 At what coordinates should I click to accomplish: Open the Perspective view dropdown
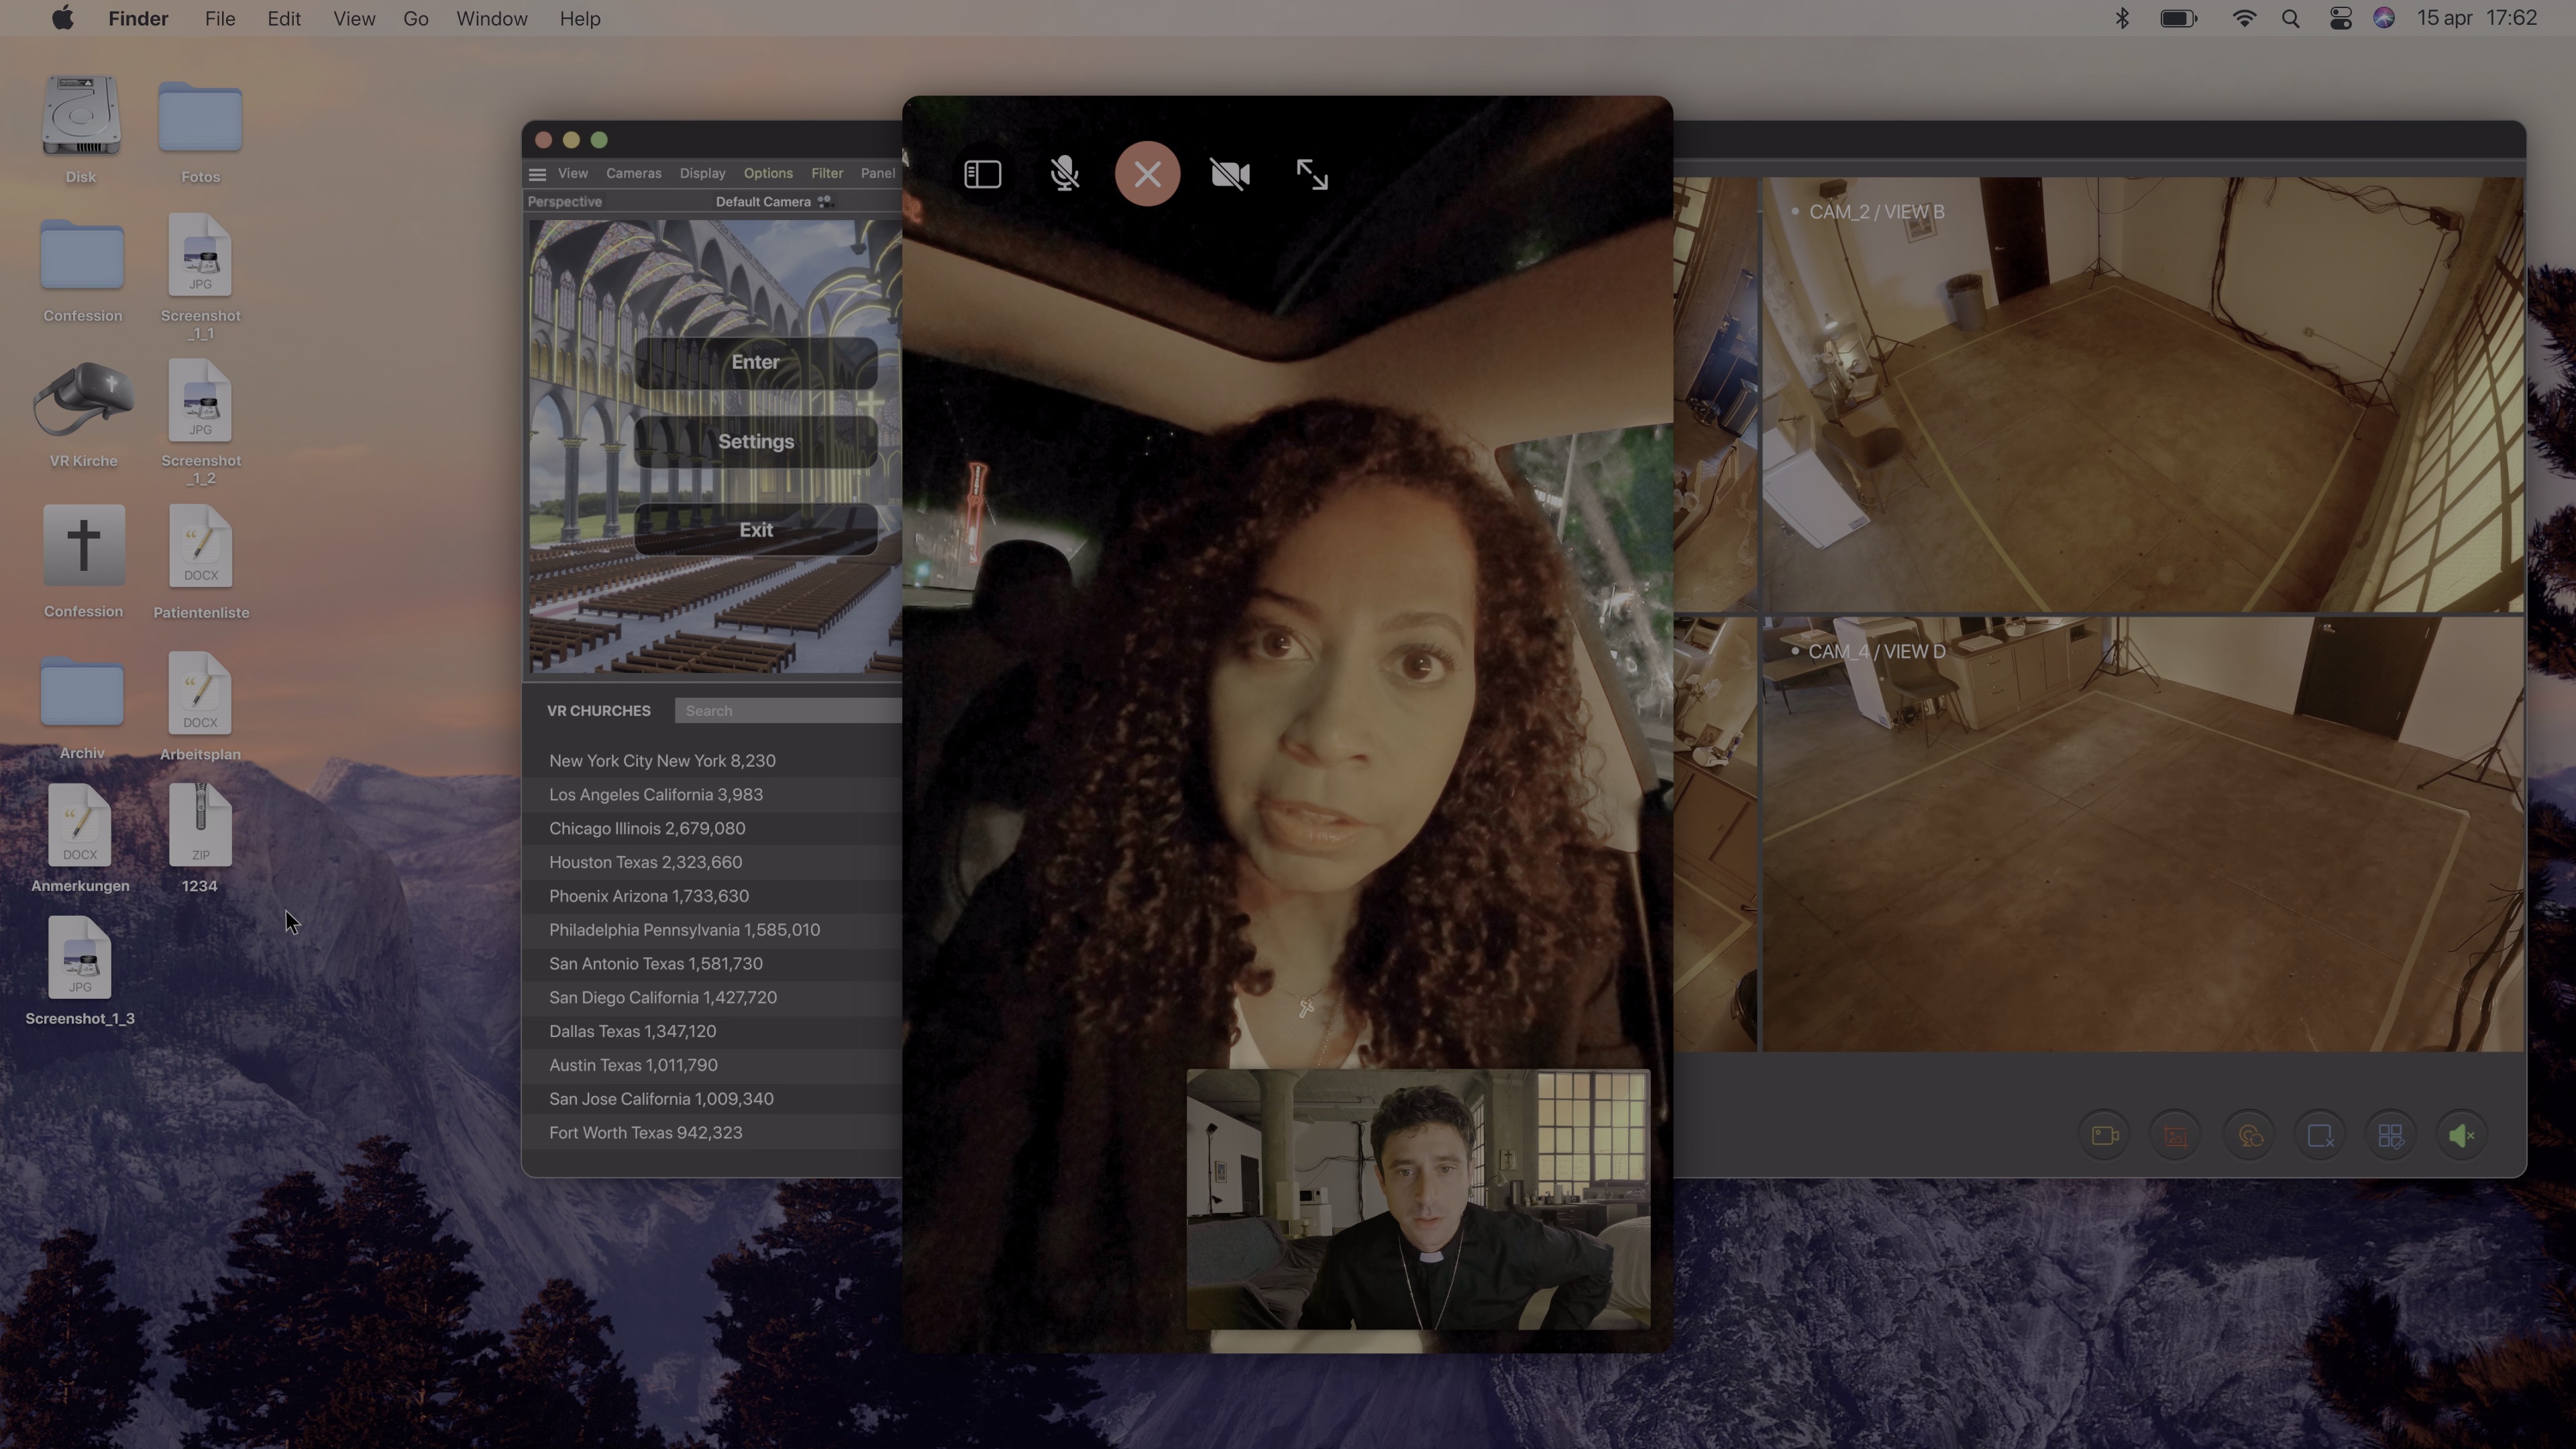[x=565, y=202]
